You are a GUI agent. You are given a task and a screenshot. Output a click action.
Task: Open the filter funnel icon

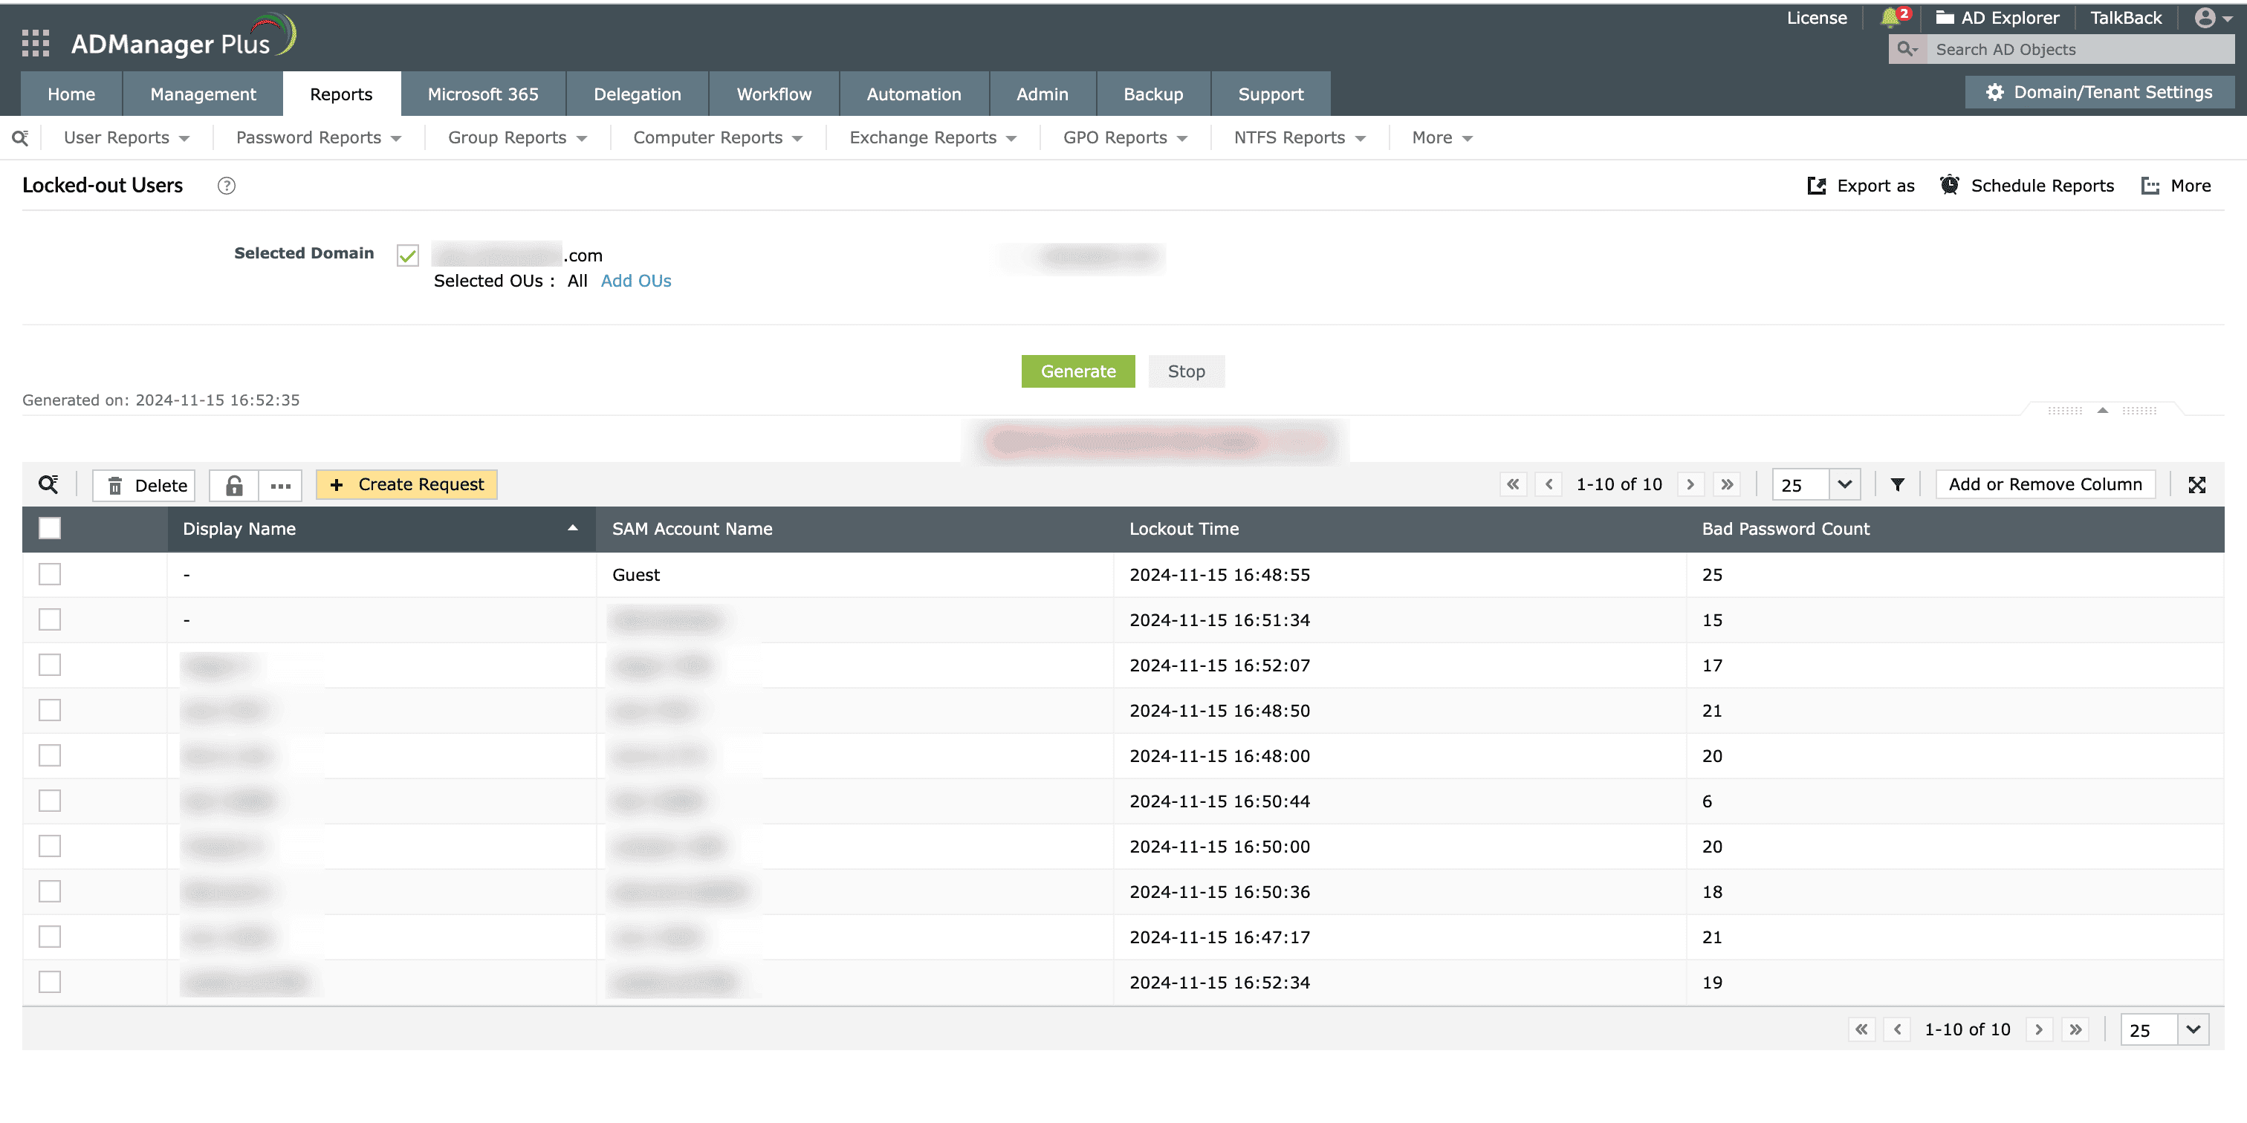[1897, 485]
